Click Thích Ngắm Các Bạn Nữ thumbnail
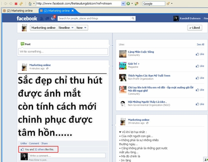The width and height of the screenshot is (208, 162). click(x=123, y=78)
